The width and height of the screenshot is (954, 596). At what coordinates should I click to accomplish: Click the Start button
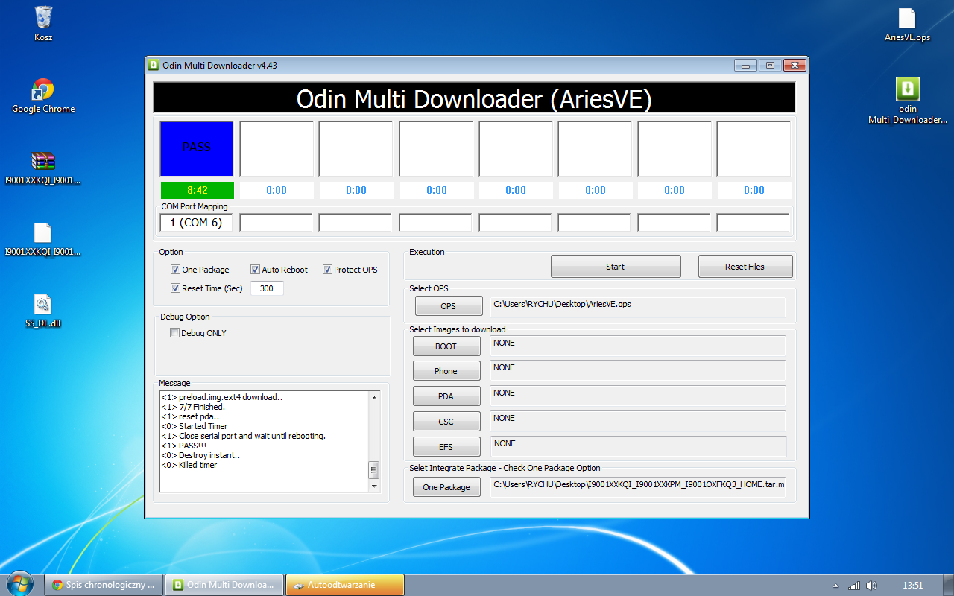616,267
